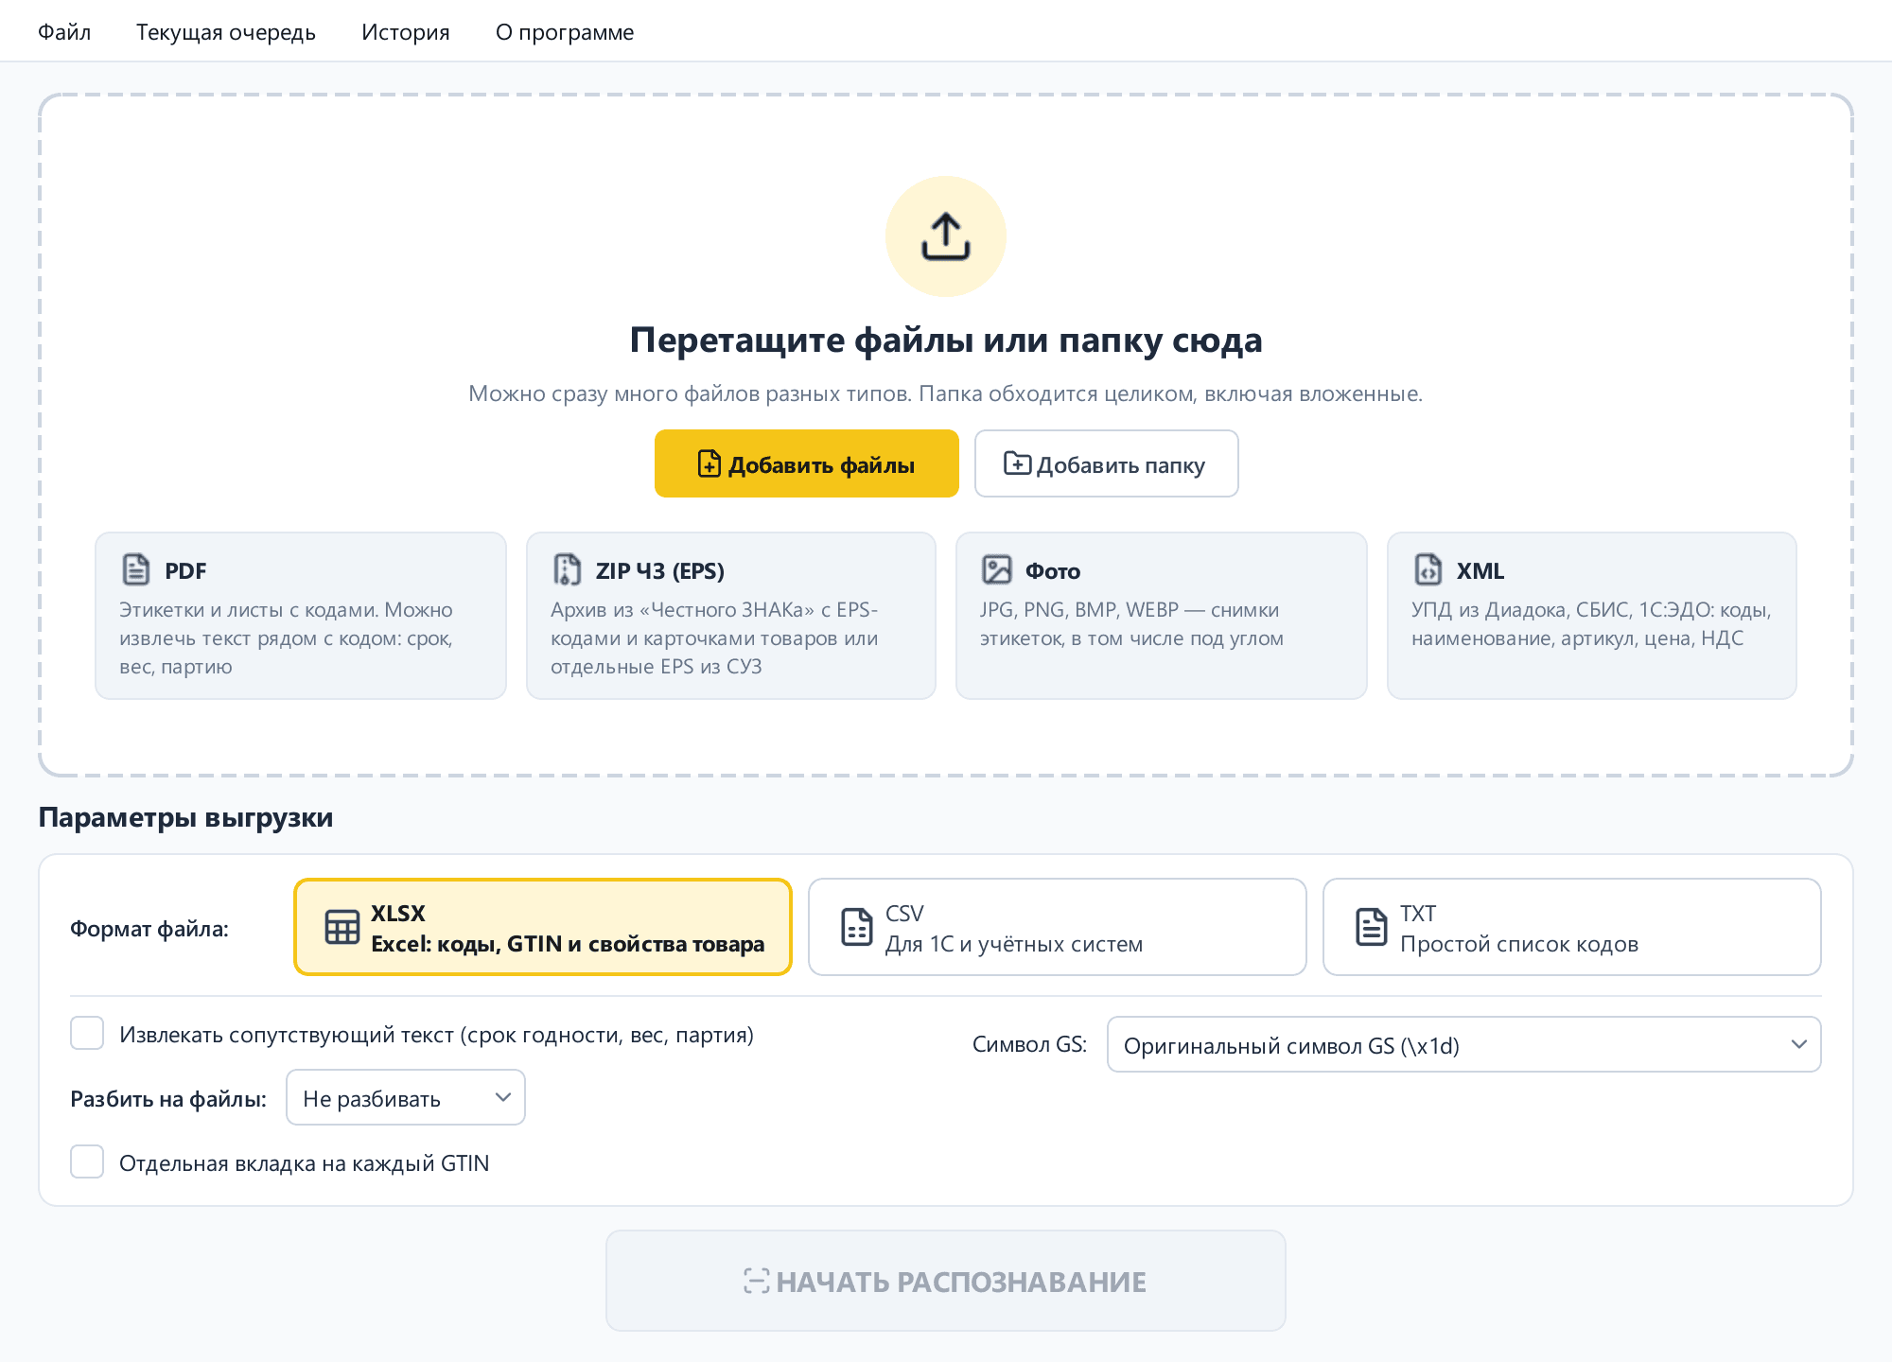Click the Добавить файлы button
This screenshot has width=1892, height=1362.
click(x=807, y=463)
